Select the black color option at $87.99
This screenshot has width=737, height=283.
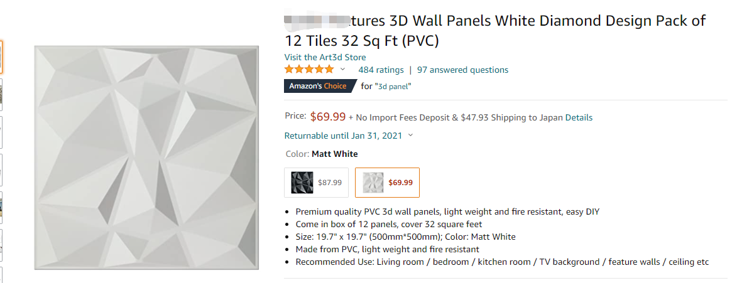[316, 183]
